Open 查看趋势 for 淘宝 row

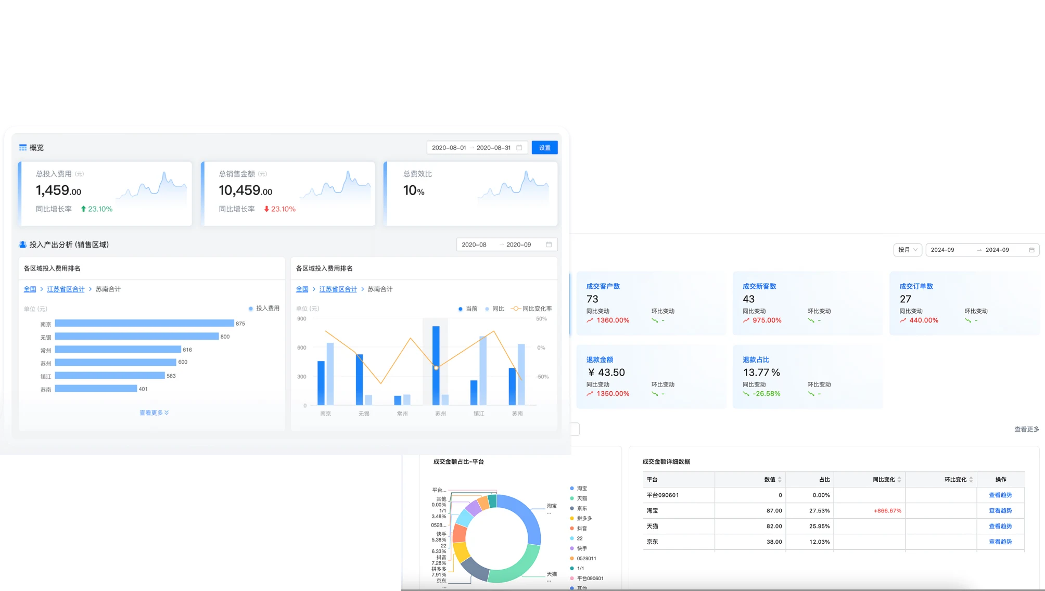[1000, 511]
